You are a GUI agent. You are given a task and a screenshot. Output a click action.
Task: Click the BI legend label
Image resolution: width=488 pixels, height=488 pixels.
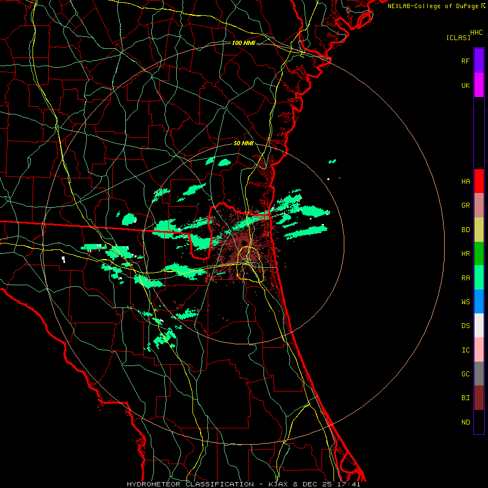tap(466, 398)
